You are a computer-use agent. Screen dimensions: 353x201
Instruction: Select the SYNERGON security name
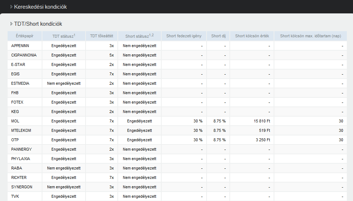[22, 187]
